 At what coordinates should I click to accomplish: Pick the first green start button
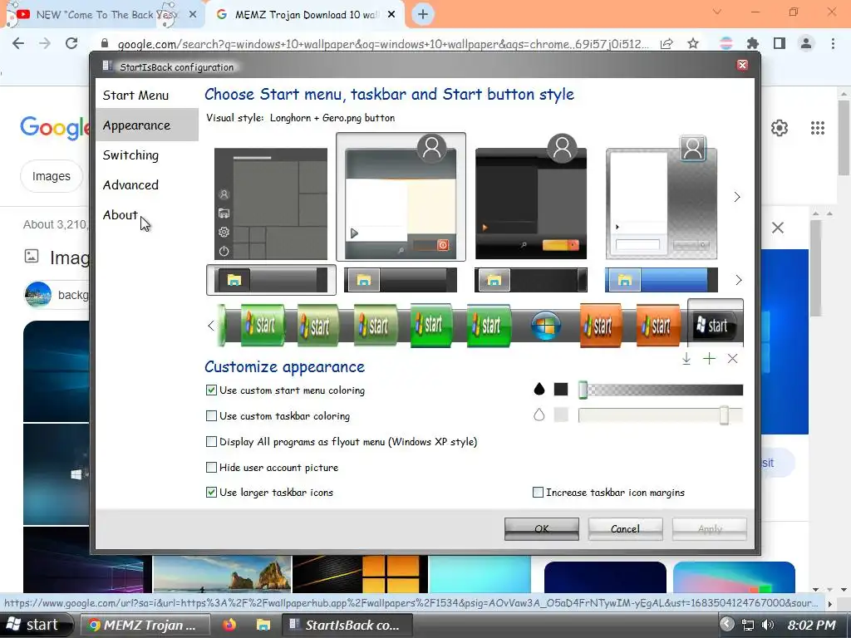(262, 325)
